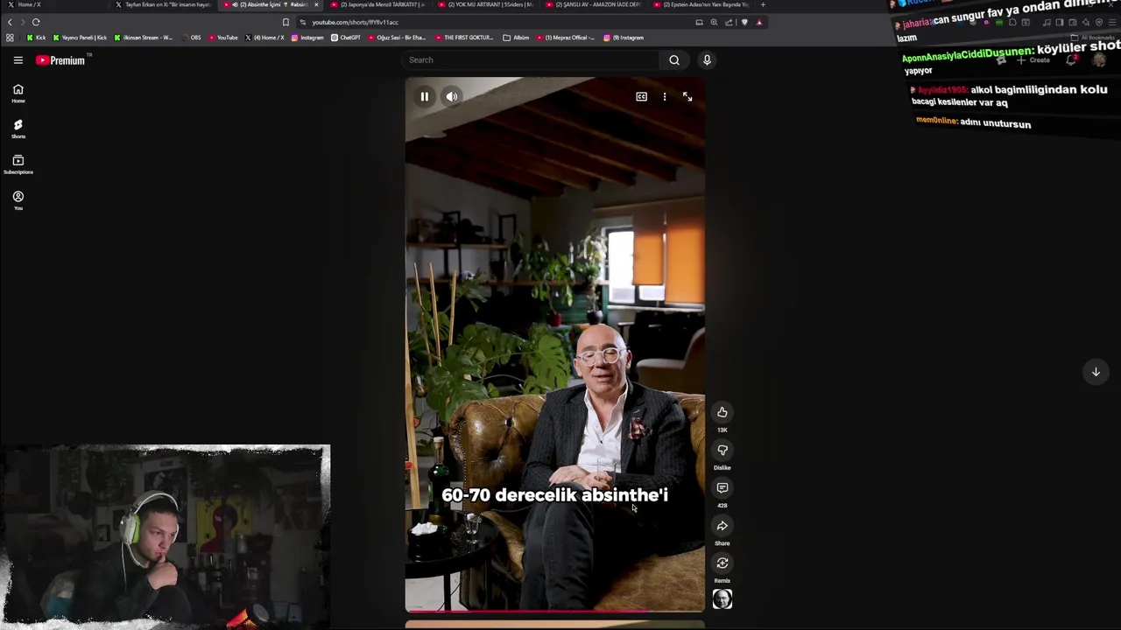Open (9) Instagram bookmark
The height and width of the screenshot is (630, 1121).
pos(624,38)
